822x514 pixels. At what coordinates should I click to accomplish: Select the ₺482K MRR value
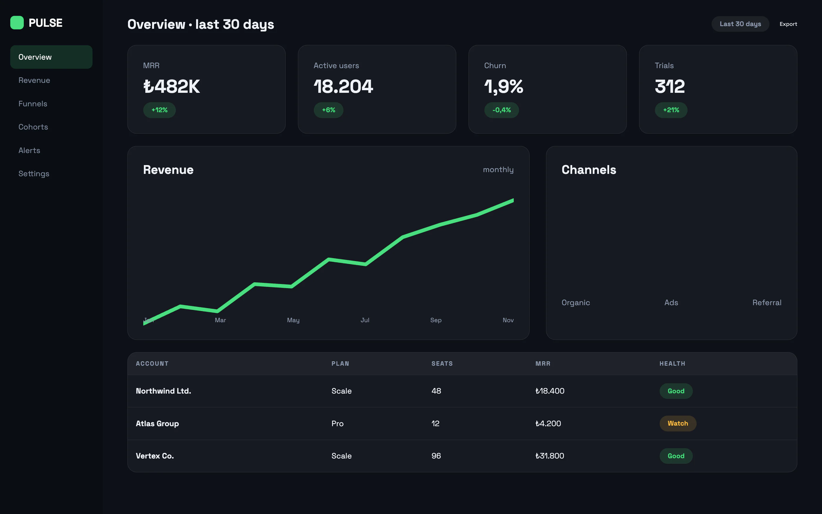171,86
